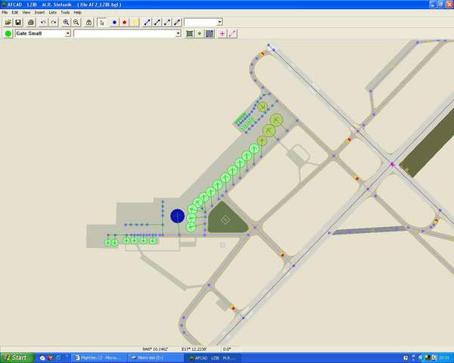The height and width of the screenshot is (363, 454).
Task: Select the dark square apron tool
Action: point(189,33)
